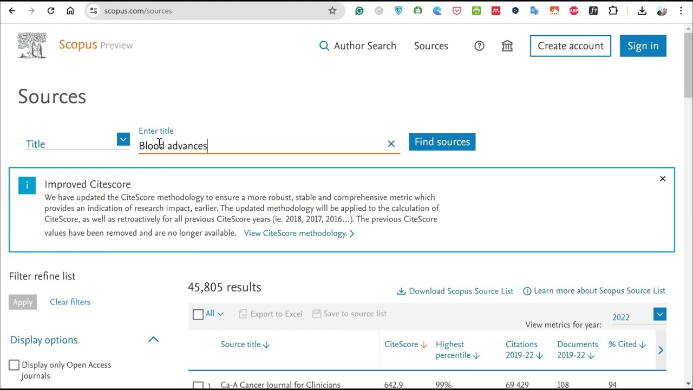Sort by Highest percentile
The width and height of the screenshot is (693, 390).
click(458, 350)
